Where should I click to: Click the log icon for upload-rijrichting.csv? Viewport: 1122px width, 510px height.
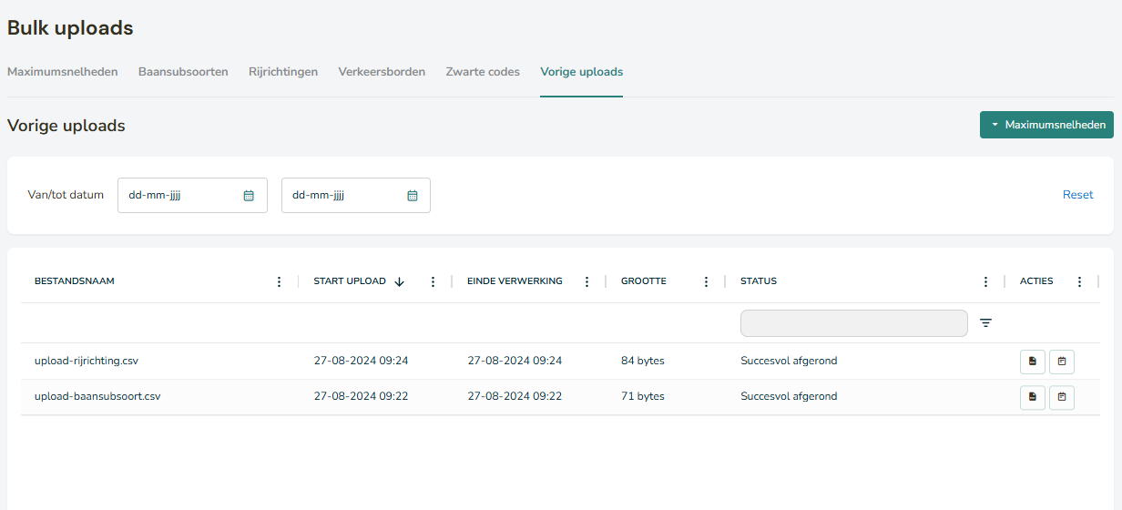click(1062, 362)
